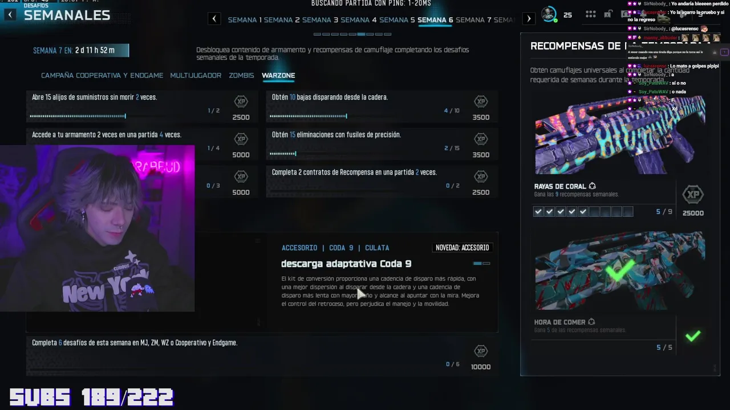Click the 'ACCESORIO | CODA 9 | CULATA' label

tap(335, 248)
